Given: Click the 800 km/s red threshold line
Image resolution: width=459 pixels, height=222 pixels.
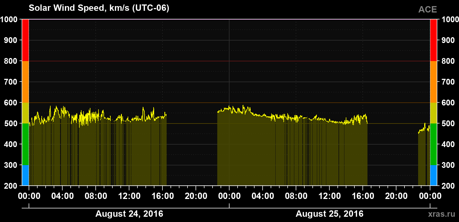Looking at the screenshot, I should 229,61.
